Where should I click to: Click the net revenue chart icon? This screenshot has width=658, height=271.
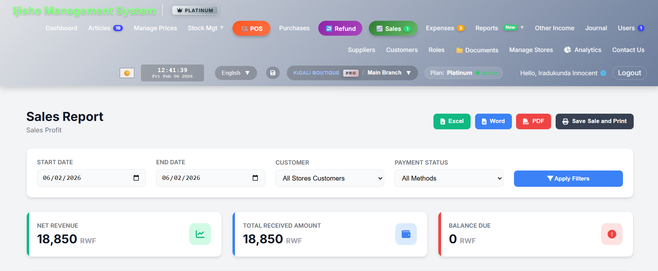pyautogui.click(x=200, y=234)
